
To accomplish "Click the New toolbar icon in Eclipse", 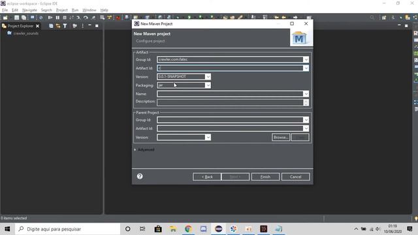I will tap(5, 18).
